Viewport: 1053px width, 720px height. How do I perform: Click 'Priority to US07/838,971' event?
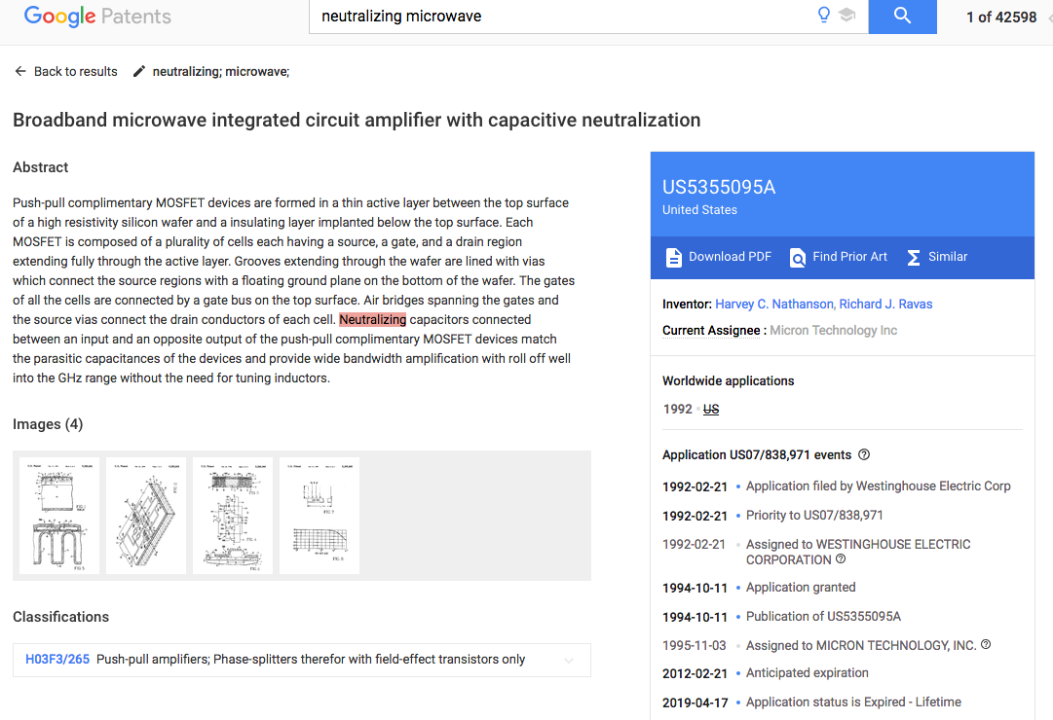click(x=814, y=515)
